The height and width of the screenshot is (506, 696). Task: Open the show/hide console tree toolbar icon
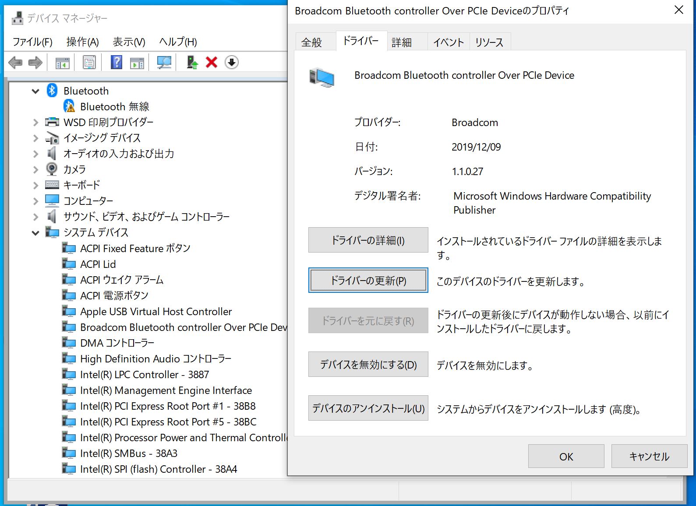63,63
